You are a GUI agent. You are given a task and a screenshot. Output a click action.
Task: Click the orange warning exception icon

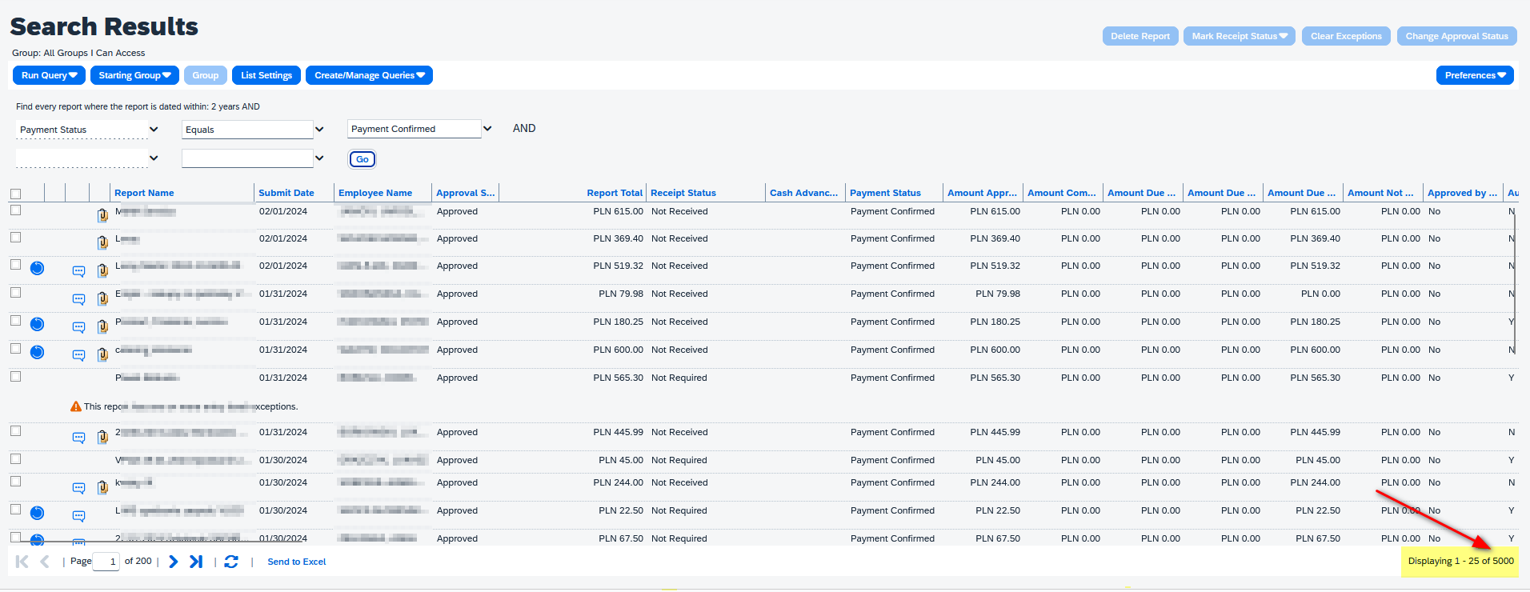(76, 406)
